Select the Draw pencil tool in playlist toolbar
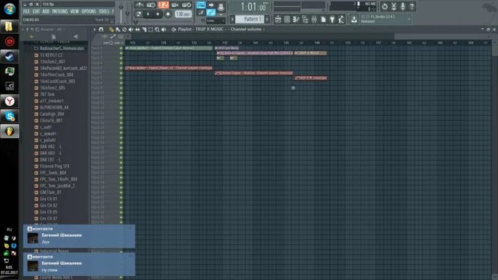This screenshot has height=280, width=498. (111, 29)
